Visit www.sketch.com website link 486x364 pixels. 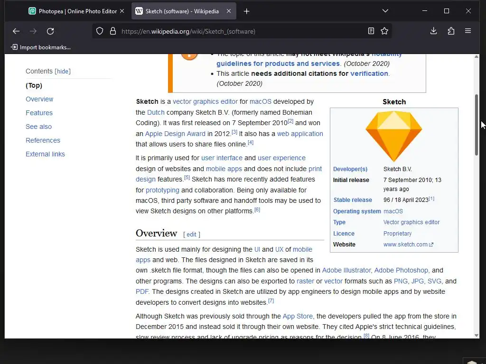point(408,245)
